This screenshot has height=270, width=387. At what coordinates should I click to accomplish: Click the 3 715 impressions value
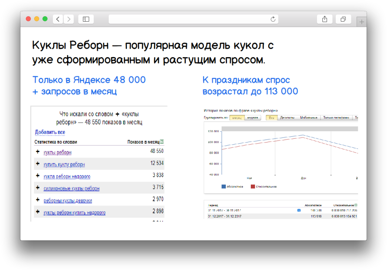(x=158, y=187)
